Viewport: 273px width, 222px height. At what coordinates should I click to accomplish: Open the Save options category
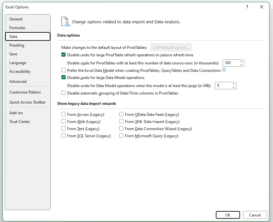click(28, 54)
